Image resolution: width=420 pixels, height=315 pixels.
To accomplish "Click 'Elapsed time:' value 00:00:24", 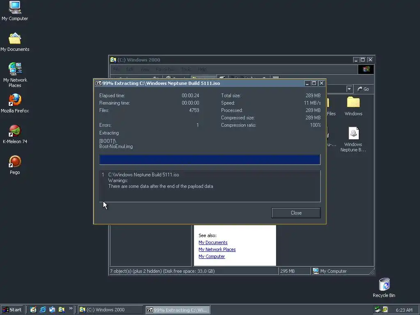I will point(190,95).
